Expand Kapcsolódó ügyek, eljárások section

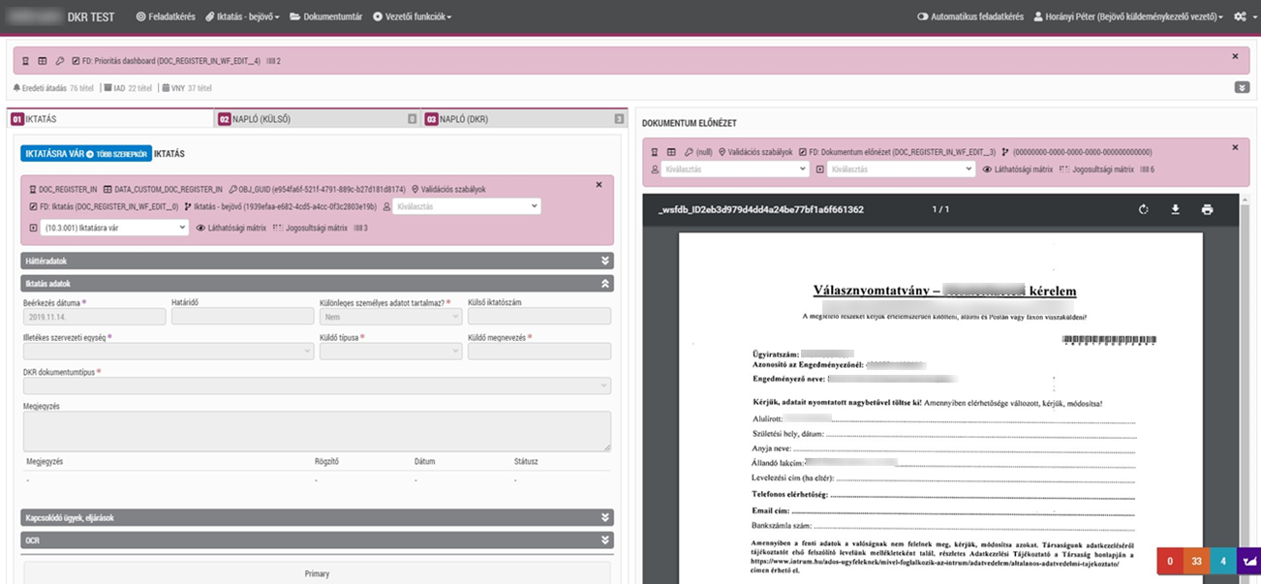pyautogui.click(x=317, y=517)
